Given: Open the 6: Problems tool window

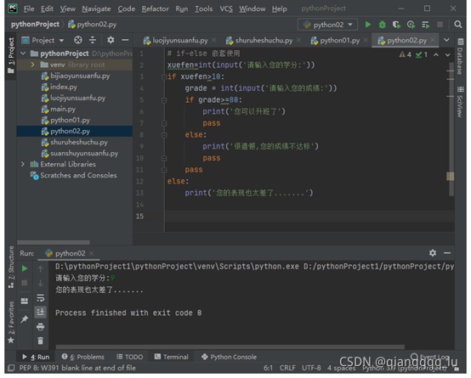Looking at the screenshot, I should (83, 357).
